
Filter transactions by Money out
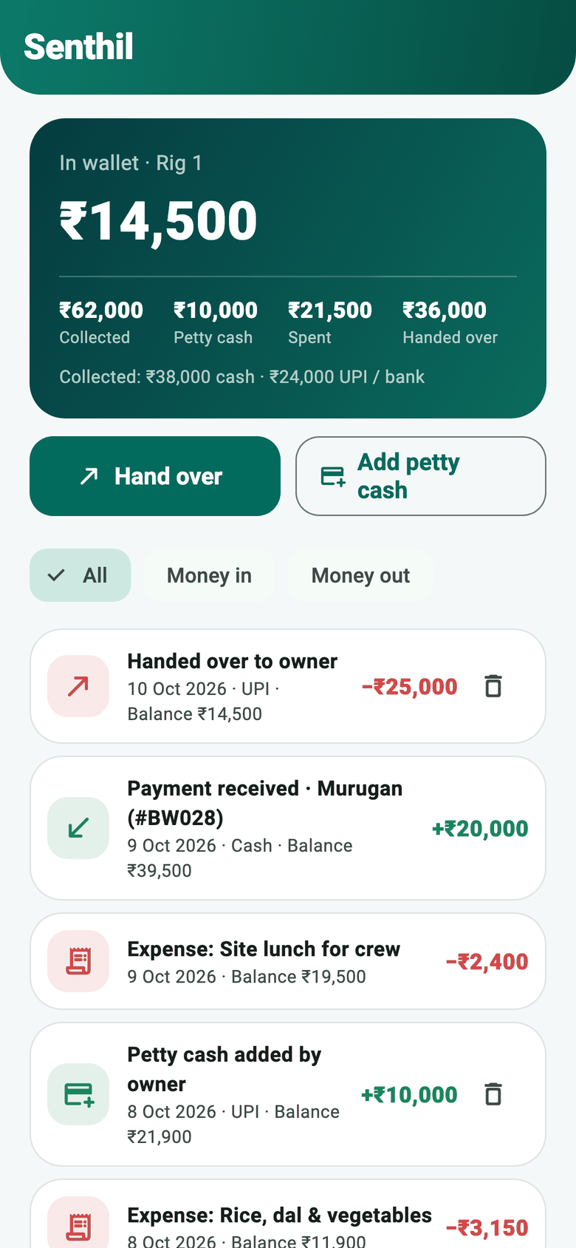tap(360, 575)
